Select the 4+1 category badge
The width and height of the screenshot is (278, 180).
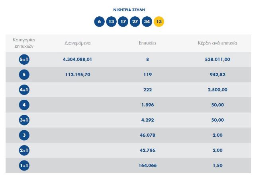(x=24, y=90)
